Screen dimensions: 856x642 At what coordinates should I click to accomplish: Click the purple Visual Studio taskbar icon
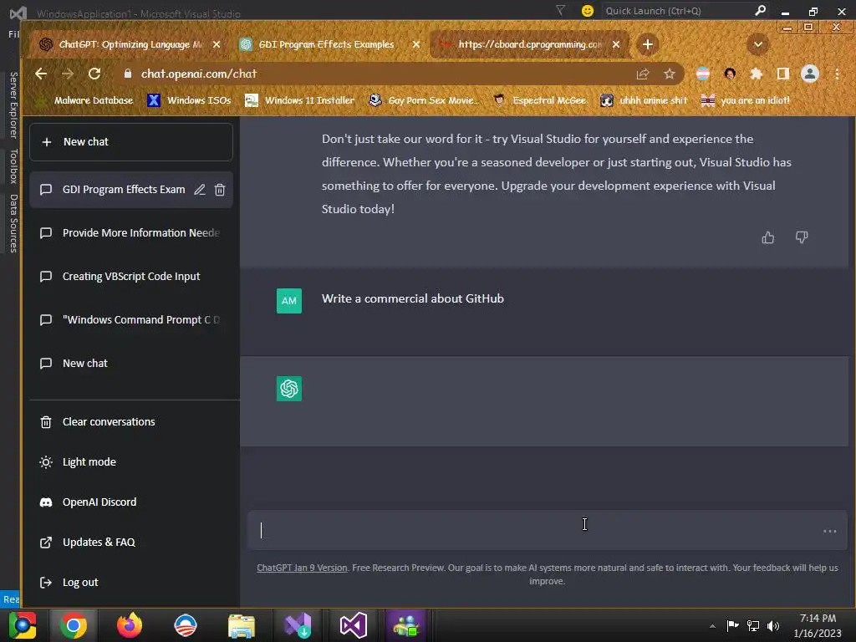[354, 625]
